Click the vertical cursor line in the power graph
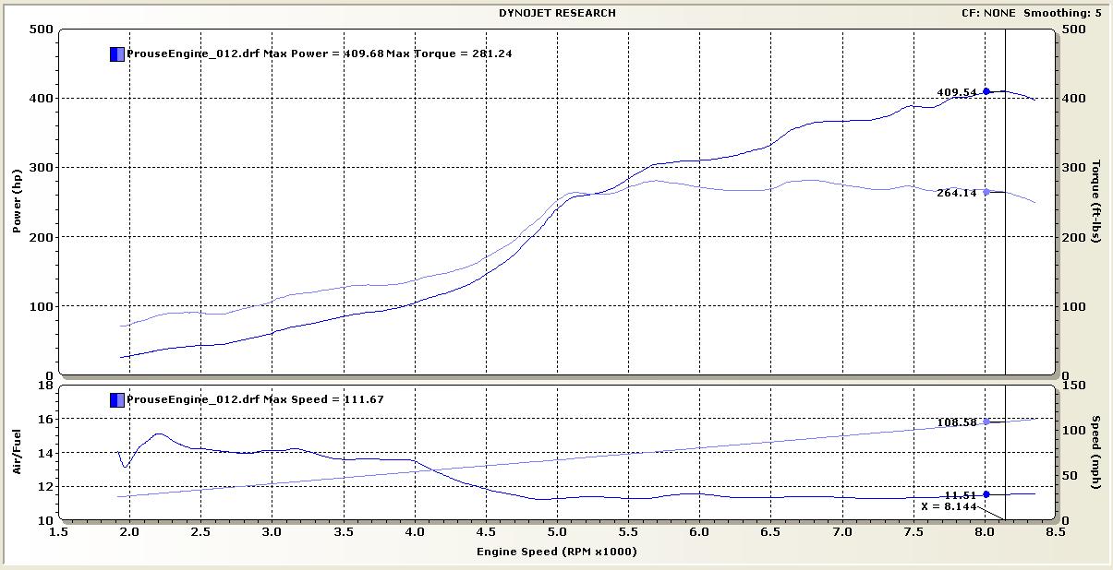Viewport: 1113px width, 570px height. click(1005, 231)
